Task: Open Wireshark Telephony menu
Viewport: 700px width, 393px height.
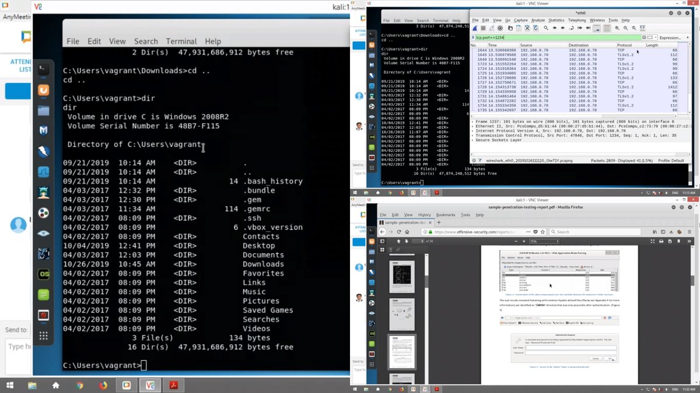Action: point(577,20)
